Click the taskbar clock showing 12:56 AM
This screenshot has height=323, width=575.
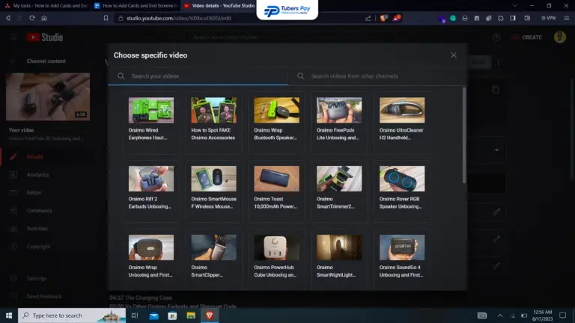pos(542,316)
